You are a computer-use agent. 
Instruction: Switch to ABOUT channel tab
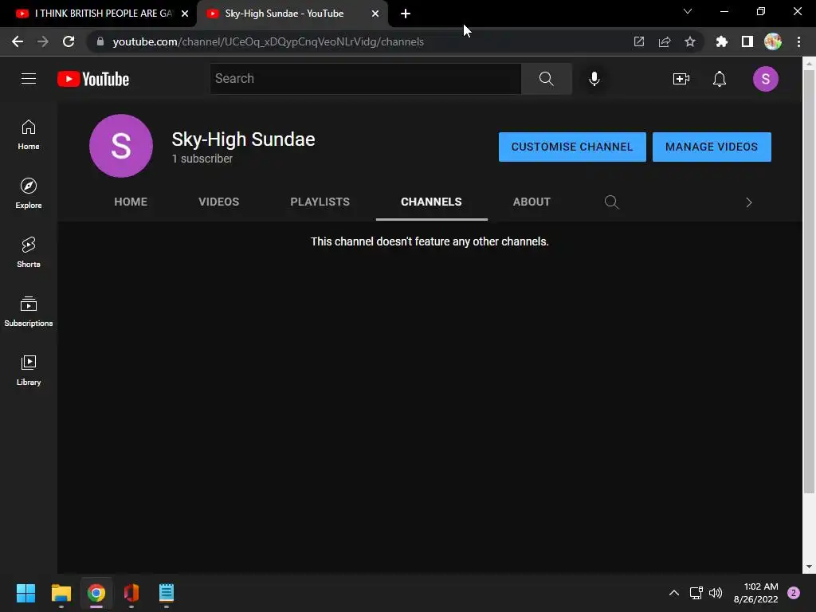click(532, 202)
